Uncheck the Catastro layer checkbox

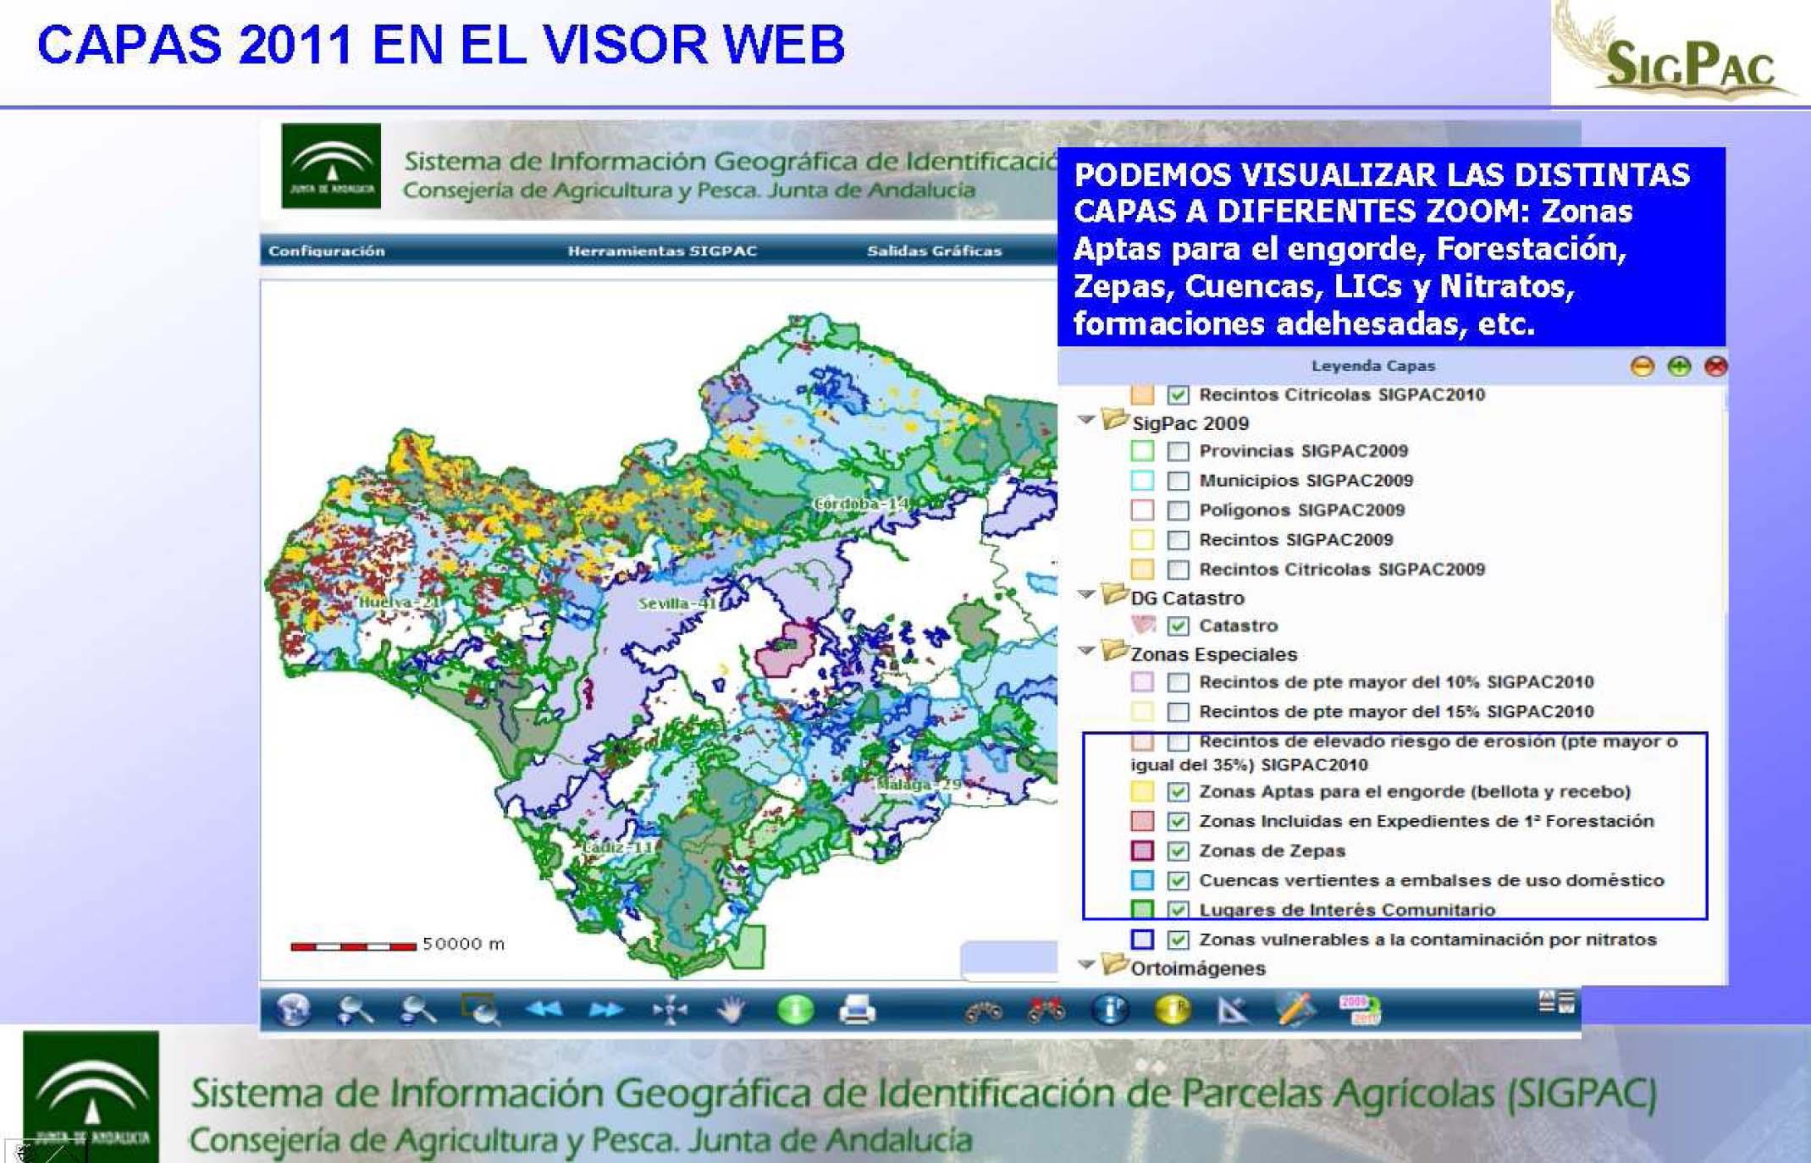pos(1178,626)
